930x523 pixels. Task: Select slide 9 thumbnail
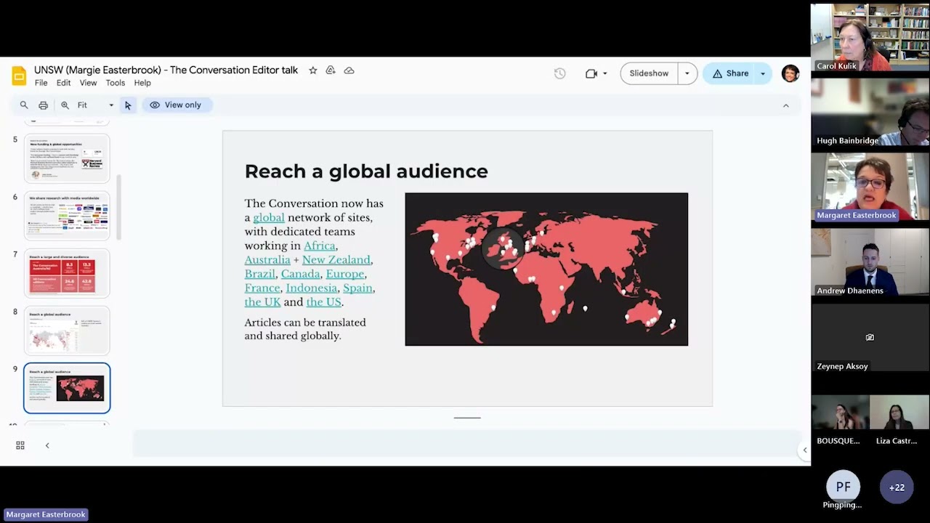[67, 388]
